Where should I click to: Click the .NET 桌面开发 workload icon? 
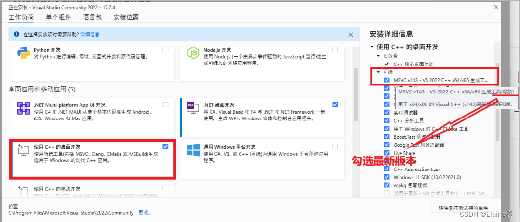coord(193,108)
